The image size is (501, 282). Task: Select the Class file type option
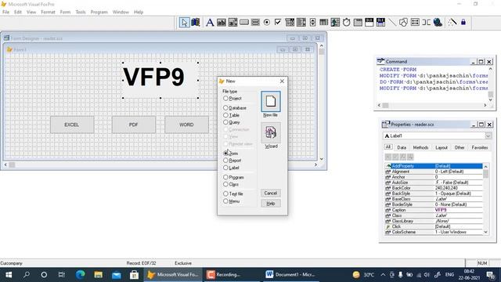pos(231,185)
